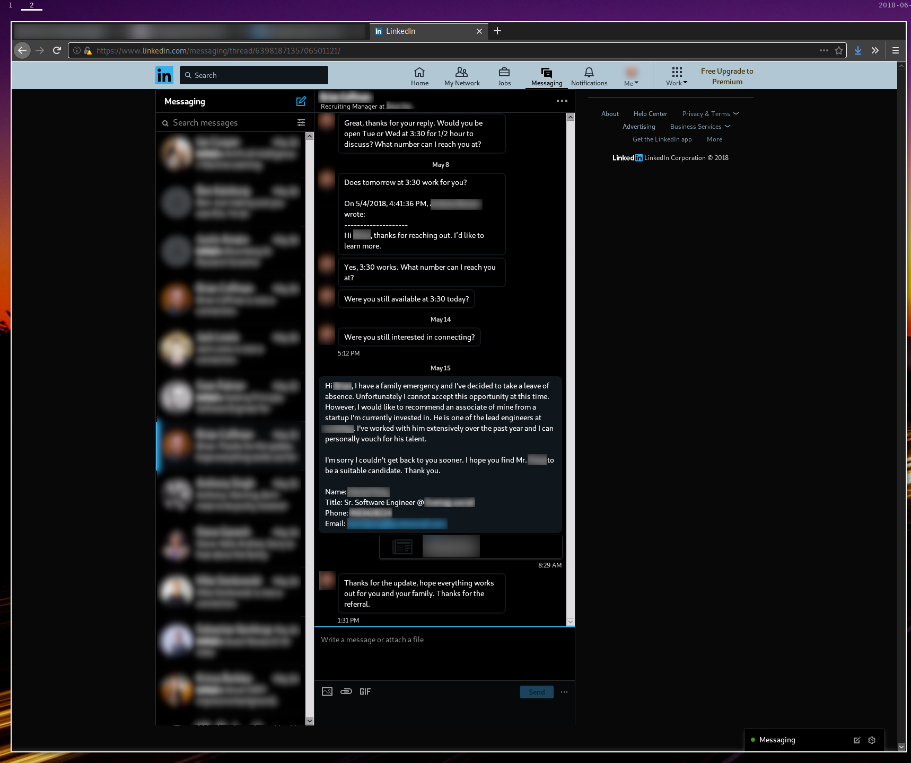Switch to workspace 1
This screenshot has height=763, width=911.
tap(11, 5)
